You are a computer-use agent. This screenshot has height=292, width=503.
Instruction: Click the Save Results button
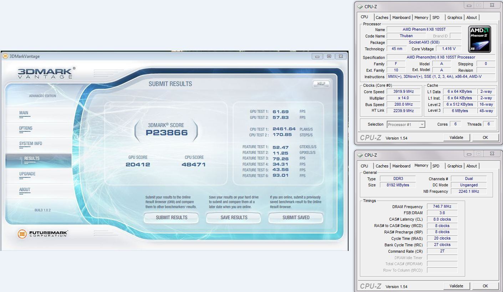[234, 217]
